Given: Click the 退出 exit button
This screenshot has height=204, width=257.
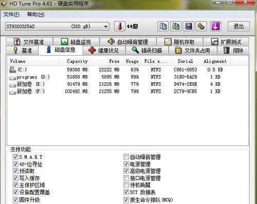Looking at the screenshot, I should coord(238,26).
